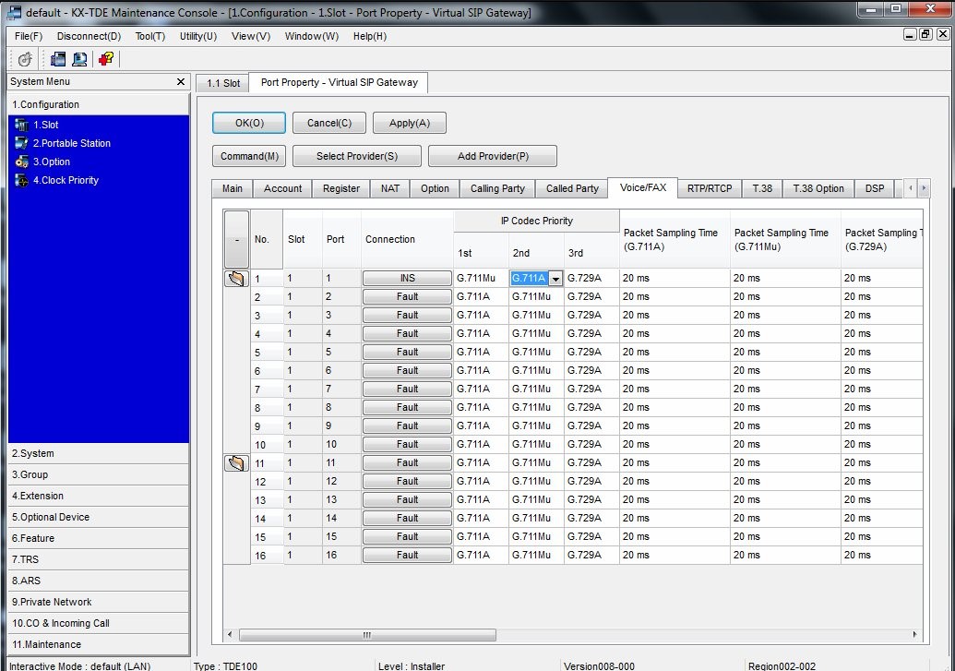
Task: Click the monitor profile toolbar icon
Action: pos(79,59)
